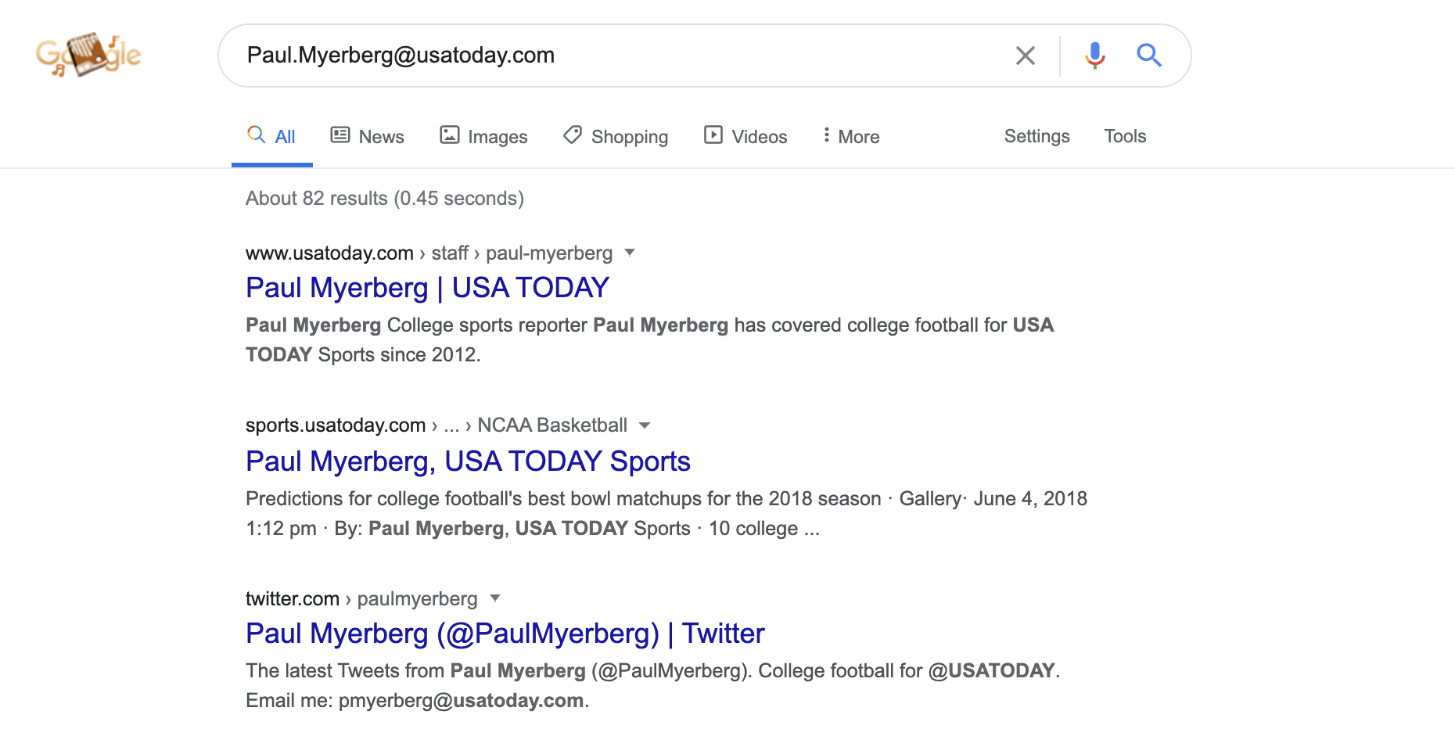Open Paul Myerberg Twitter profile result

[505, 634]
